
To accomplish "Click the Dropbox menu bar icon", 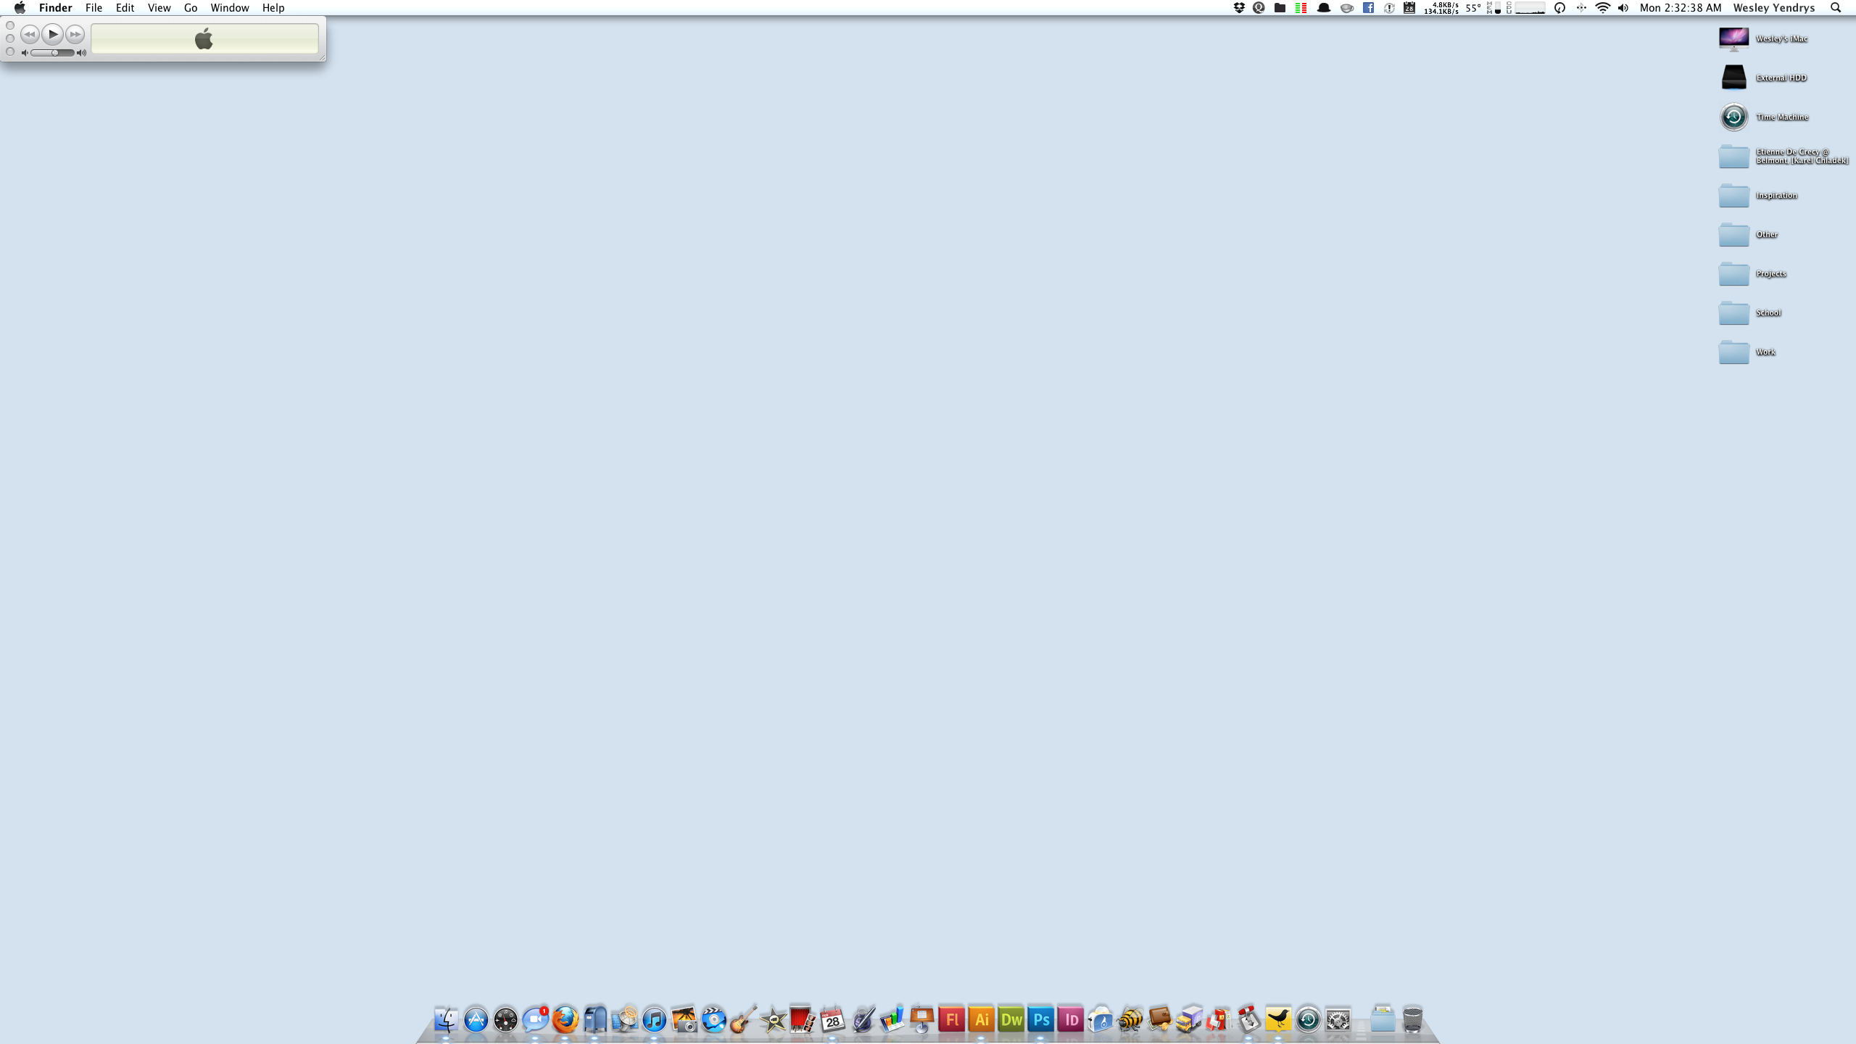I will click(1239, 8).
